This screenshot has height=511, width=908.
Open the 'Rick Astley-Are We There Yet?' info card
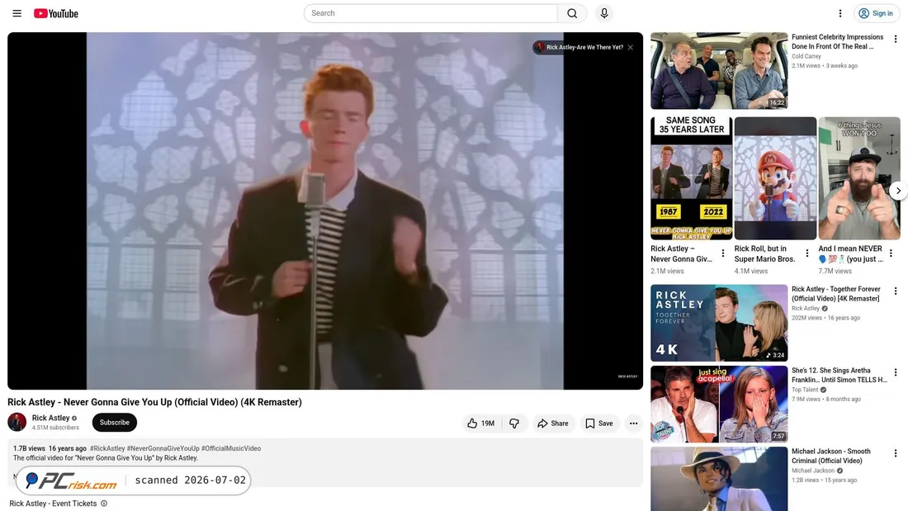(579, 48)
